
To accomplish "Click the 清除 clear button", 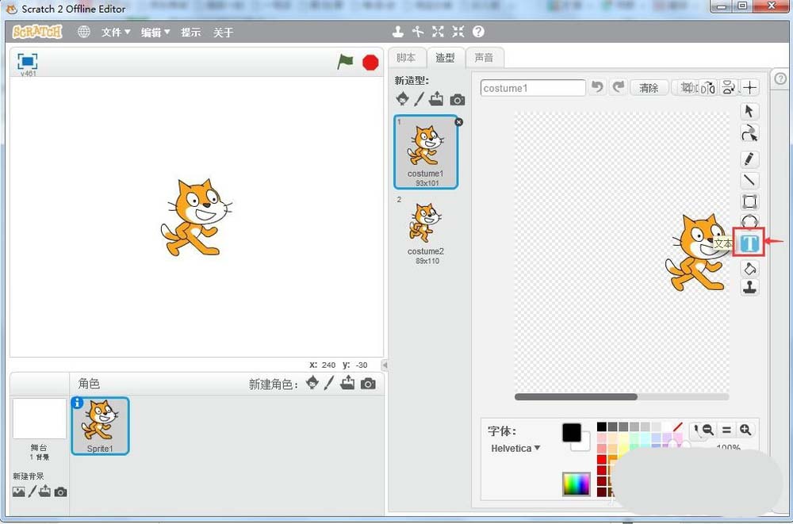I will click(649, 88).
